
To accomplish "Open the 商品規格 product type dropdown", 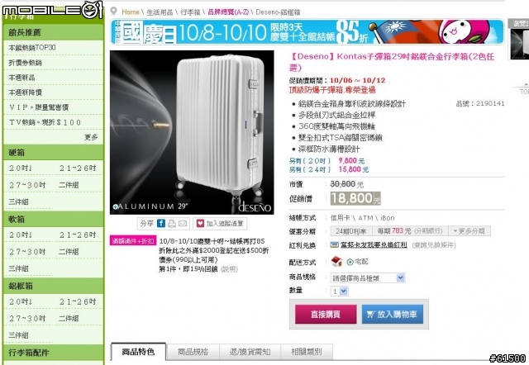I will point(367,277).
